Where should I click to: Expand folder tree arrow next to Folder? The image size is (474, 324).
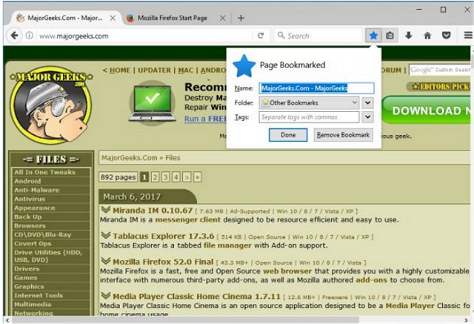click(x=367, y=103)
